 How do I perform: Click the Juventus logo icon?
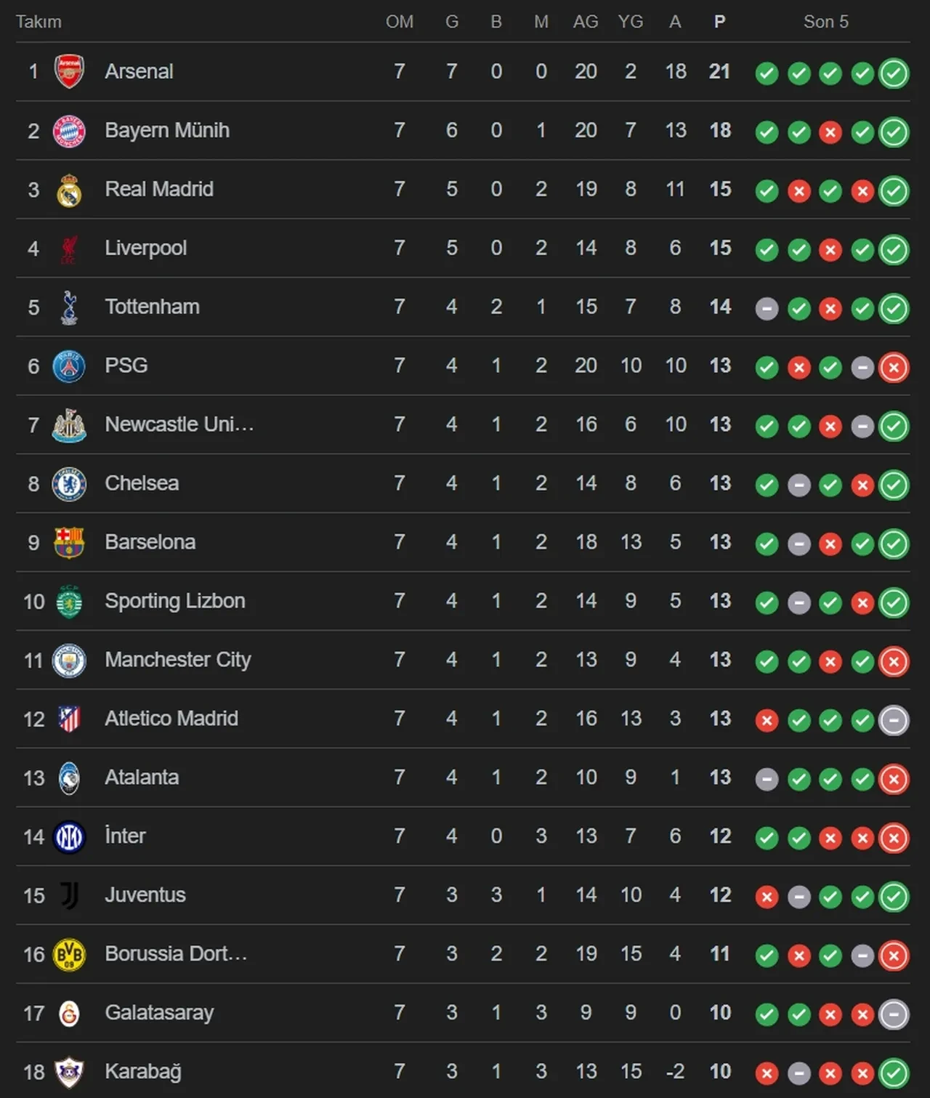(x=69, y=896)
